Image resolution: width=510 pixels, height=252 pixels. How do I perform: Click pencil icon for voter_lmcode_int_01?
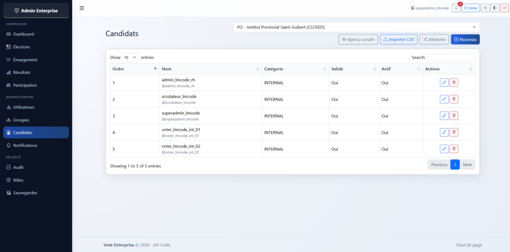pyautogui.click(x=444, y=132)
